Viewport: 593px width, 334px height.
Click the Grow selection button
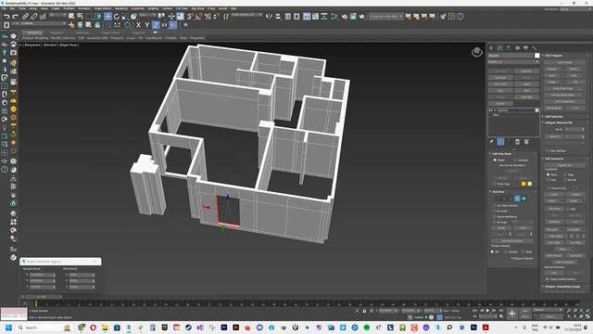(523, 228)
